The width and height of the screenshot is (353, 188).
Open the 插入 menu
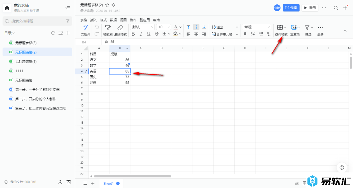[x=93, y=20]
